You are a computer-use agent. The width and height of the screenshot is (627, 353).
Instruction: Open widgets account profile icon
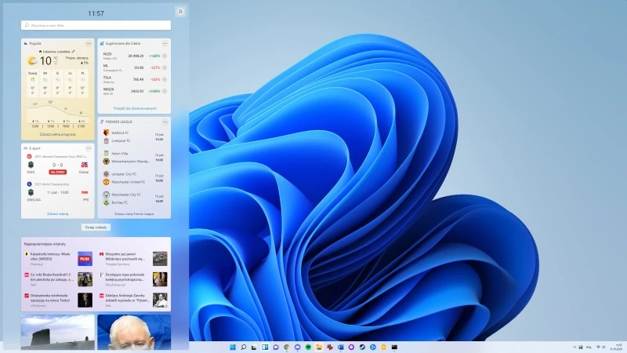(x=180, y=12)
